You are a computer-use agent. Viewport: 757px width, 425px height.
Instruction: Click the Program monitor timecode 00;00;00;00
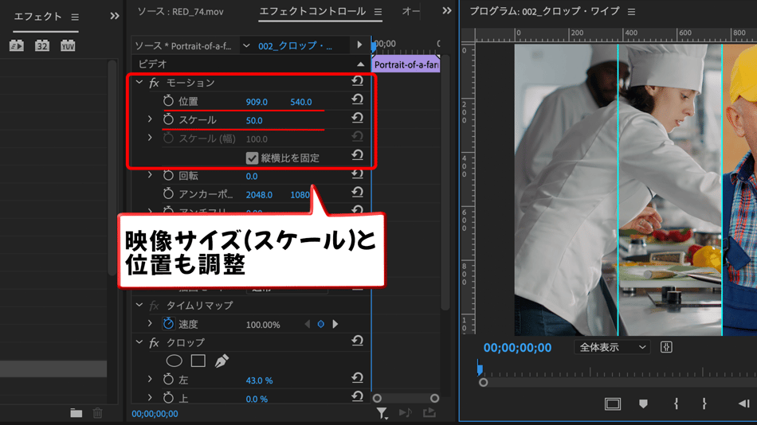point(517,348)
